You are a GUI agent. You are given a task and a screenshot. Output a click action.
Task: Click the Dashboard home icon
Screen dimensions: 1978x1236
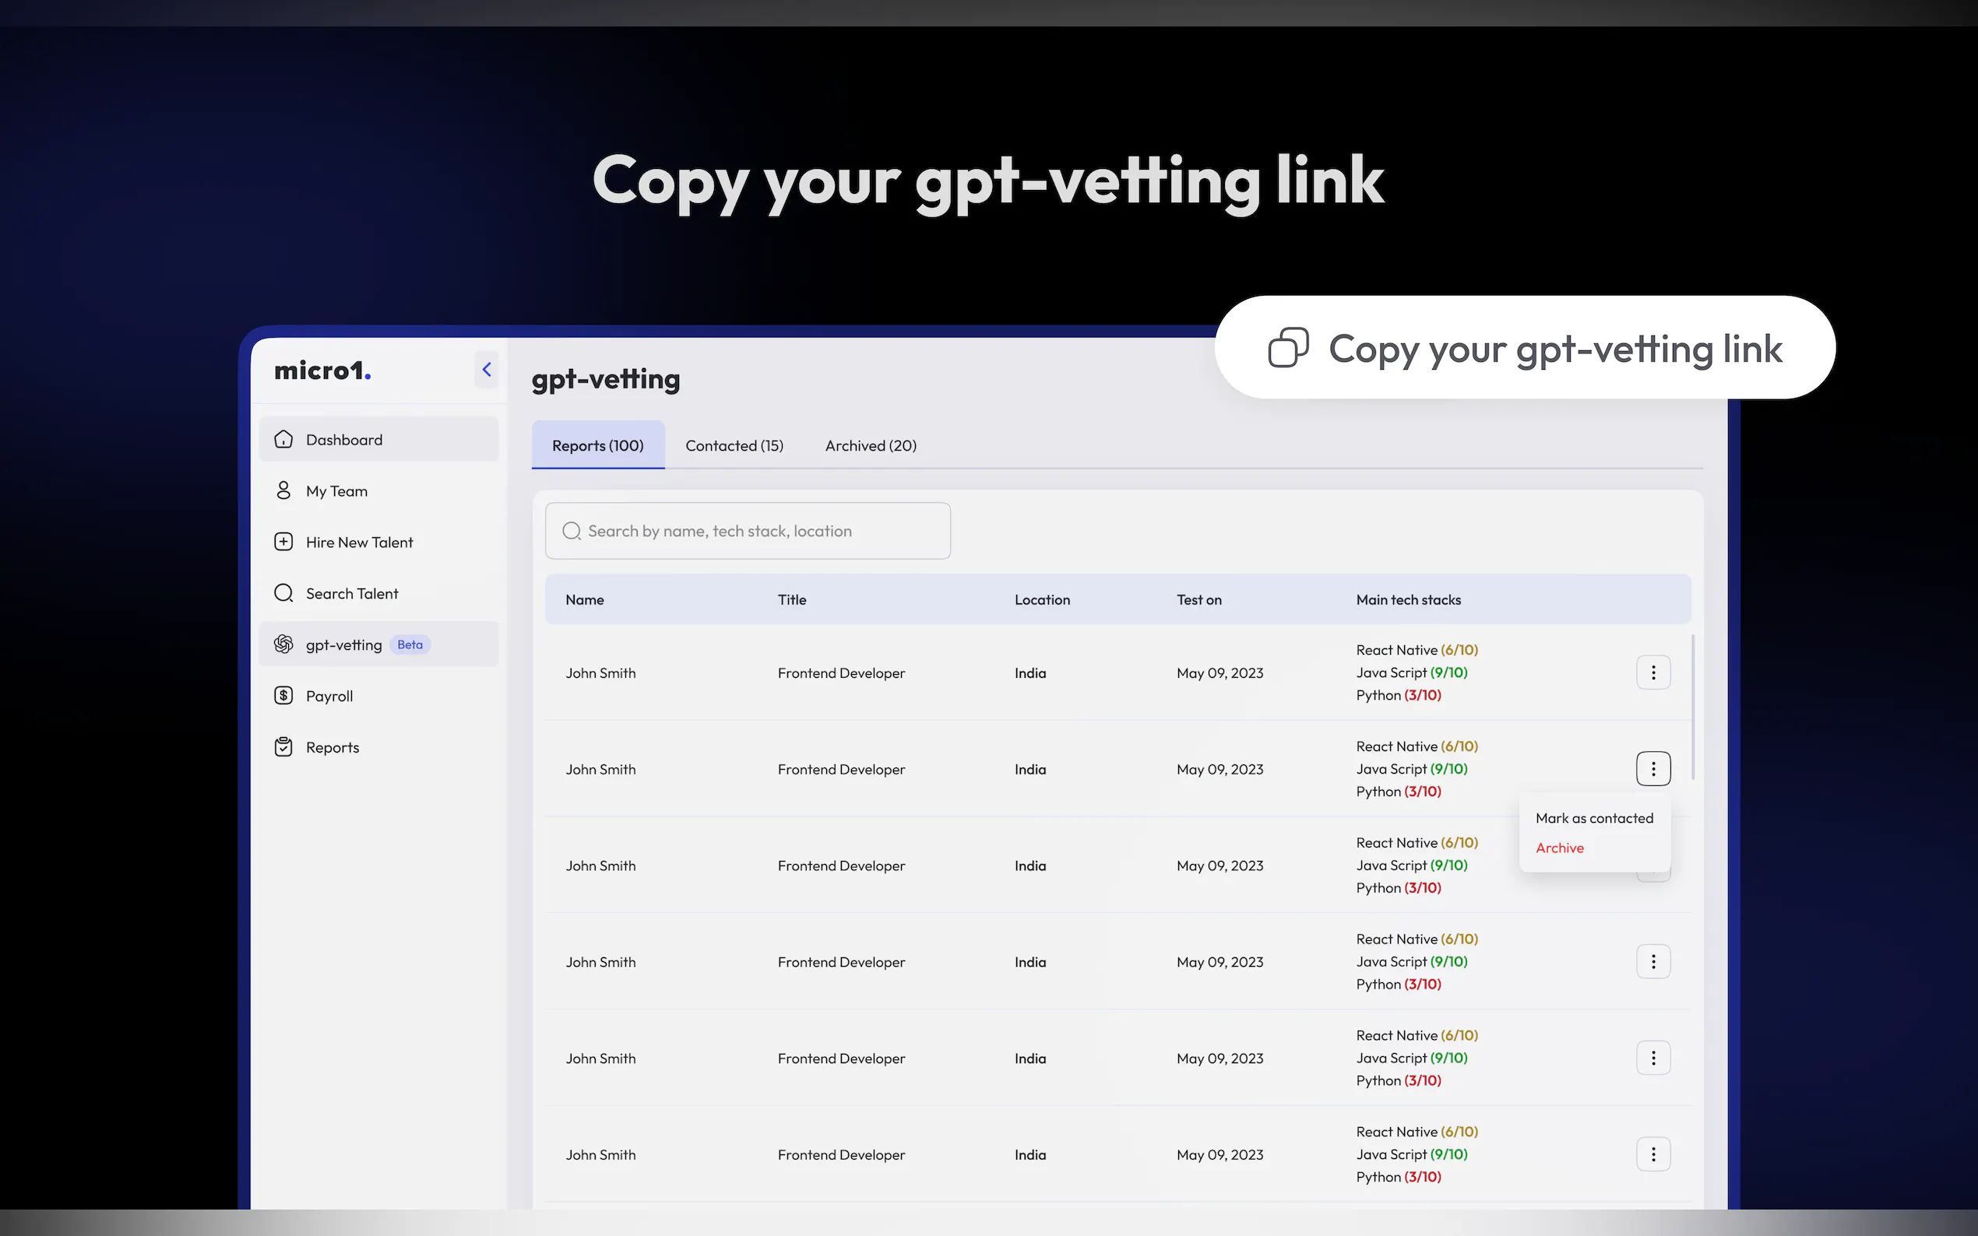point(283,440)
